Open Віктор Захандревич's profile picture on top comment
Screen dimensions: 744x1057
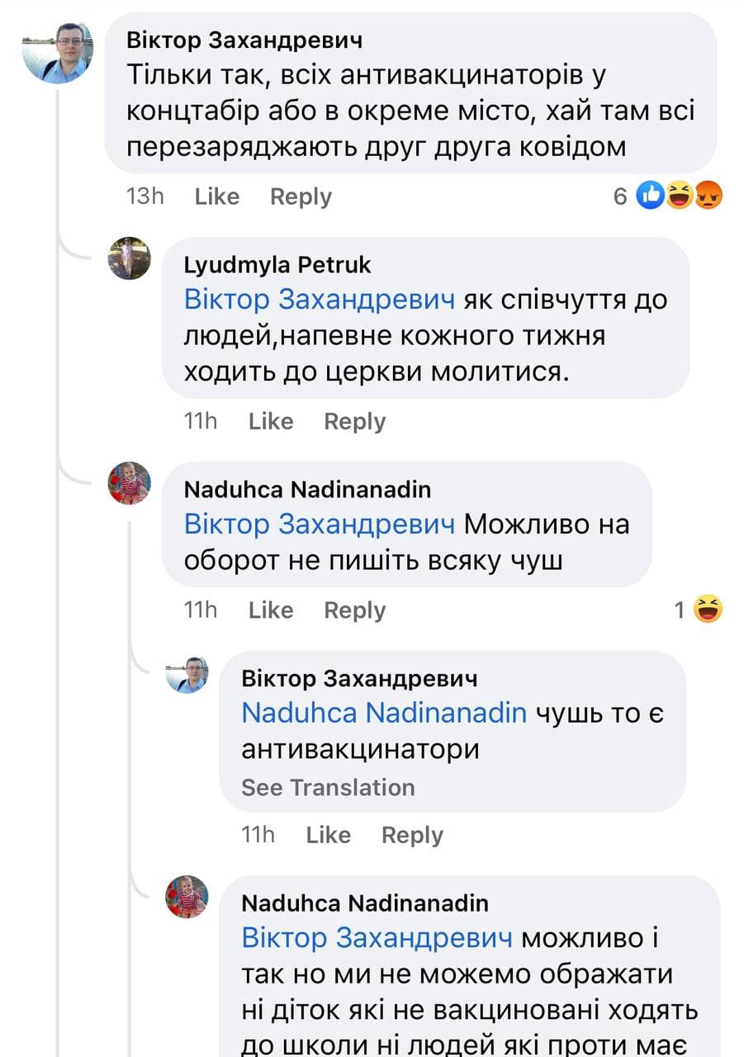(x=58, y=54)
